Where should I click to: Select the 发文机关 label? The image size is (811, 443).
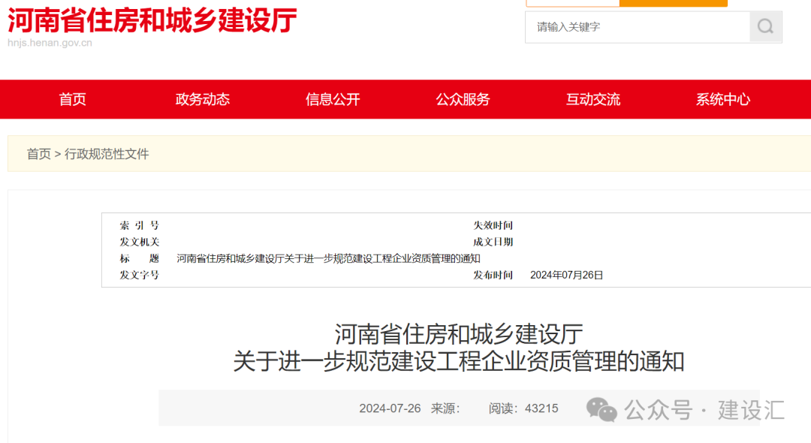pos(139,242)
